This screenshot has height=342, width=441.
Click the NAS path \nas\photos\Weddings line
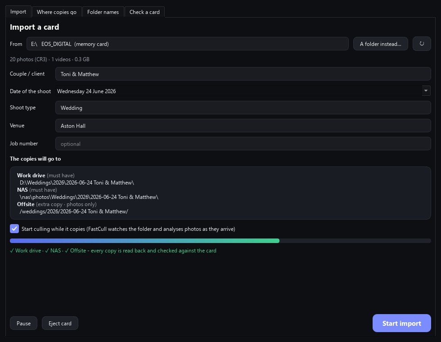coord(89,197)
